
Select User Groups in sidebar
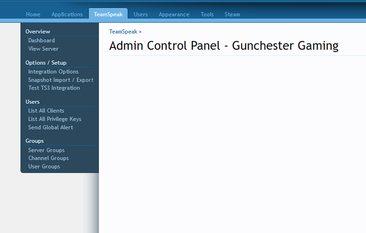pos(44,166)
